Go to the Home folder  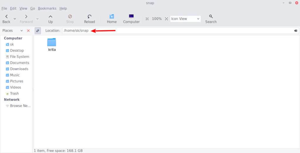[x=112, y=19]
